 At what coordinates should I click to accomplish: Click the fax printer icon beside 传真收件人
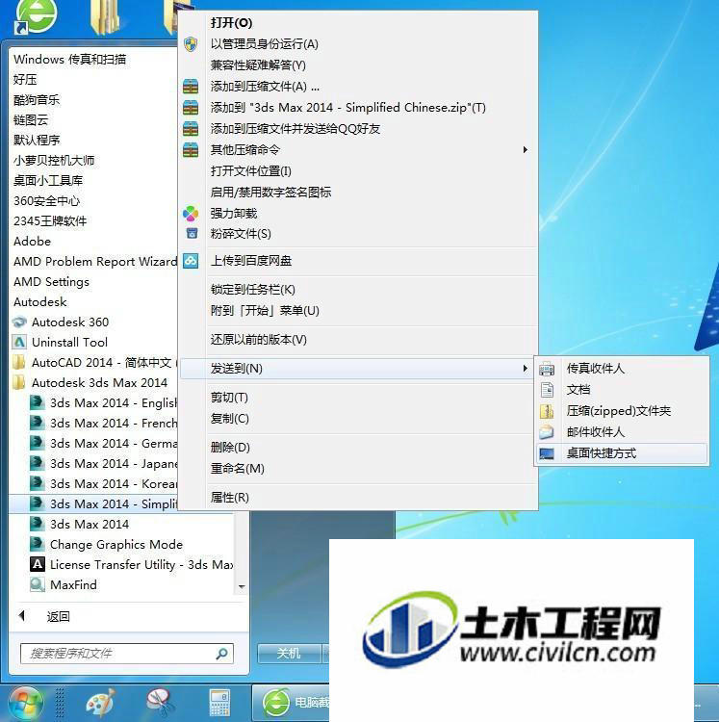547,369
